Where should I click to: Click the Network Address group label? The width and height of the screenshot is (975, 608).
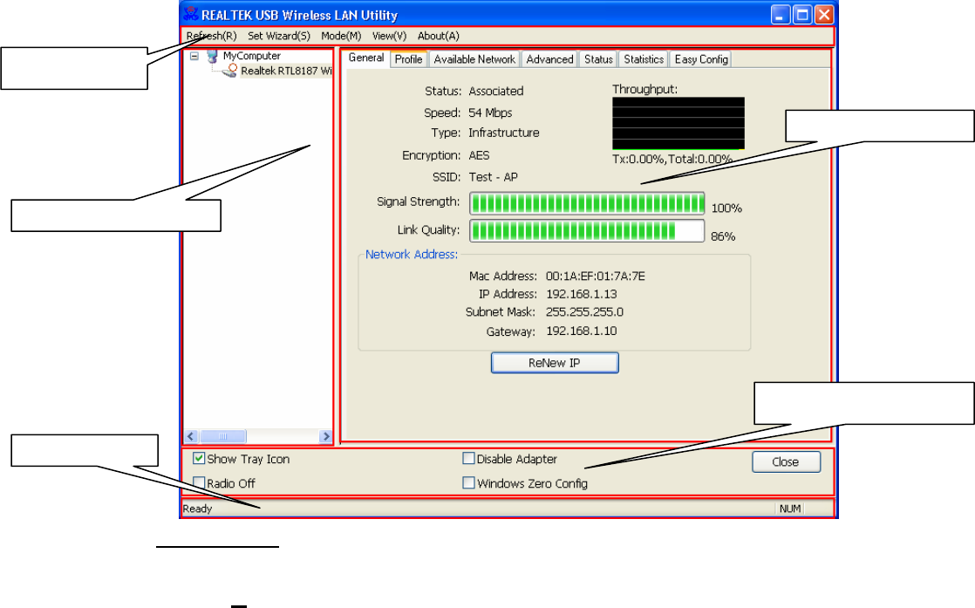tap(411, 254)
